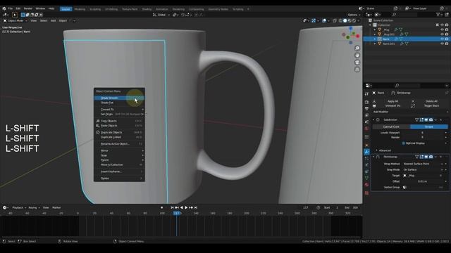
Task: Collapse the Subdivision modifier panel
Action: click(x=373, y=120)
